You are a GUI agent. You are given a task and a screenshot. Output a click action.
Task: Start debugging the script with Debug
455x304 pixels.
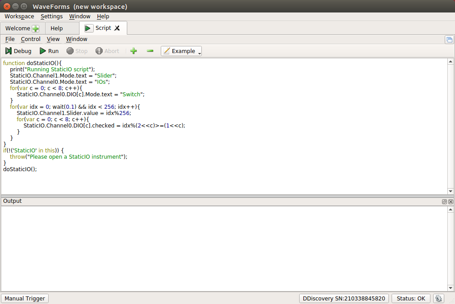point(18,51)
